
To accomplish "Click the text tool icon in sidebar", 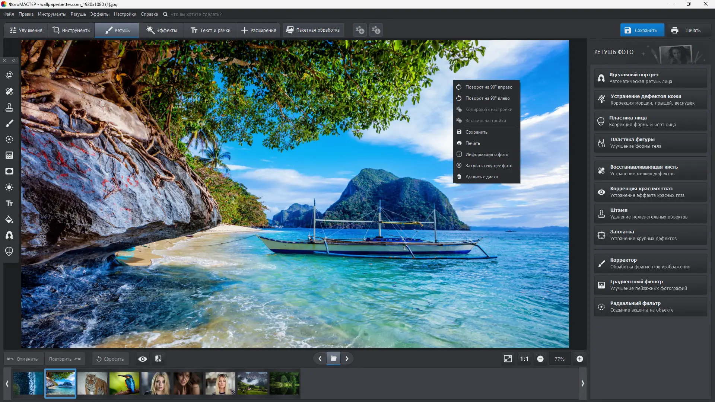I will 9,203.
